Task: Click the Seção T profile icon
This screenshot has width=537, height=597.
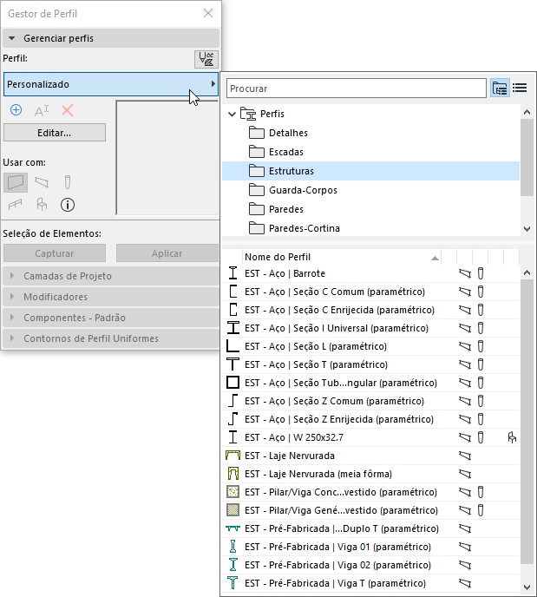Action: (232, 364)
